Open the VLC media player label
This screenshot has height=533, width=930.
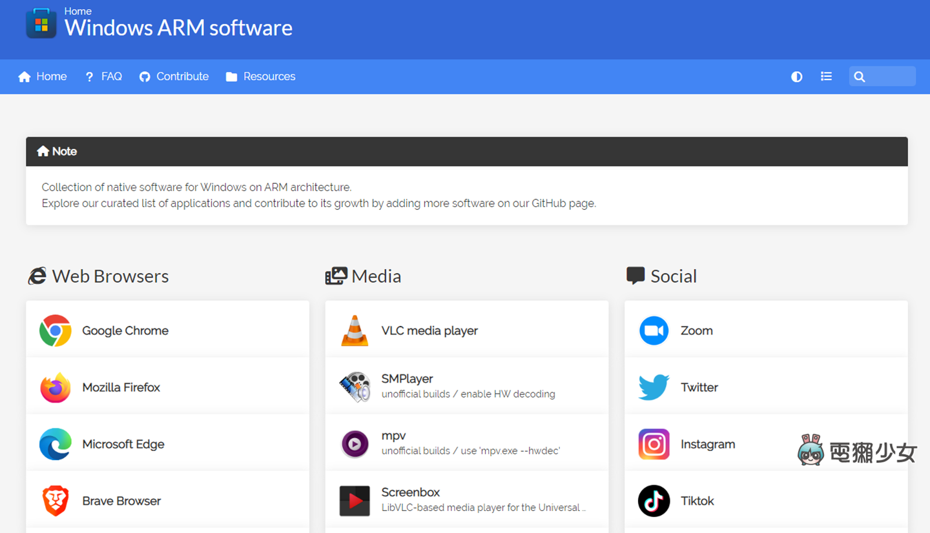(x=429, y=330)
